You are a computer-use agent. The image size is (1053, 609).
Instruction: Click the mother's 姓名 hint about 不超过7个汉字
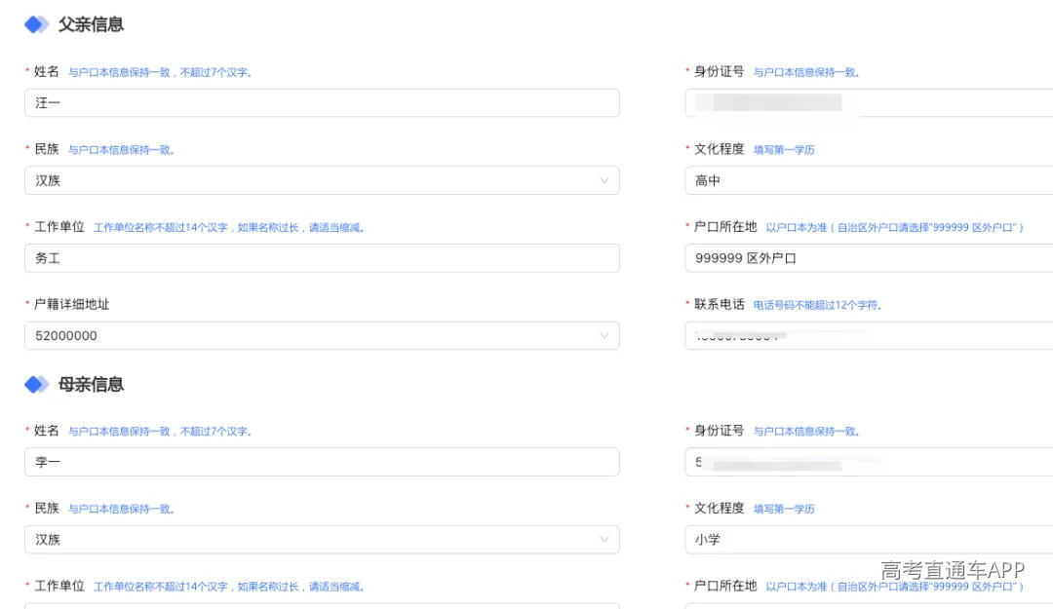[x=161, y=432]
